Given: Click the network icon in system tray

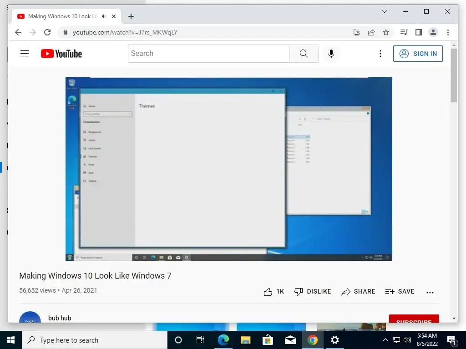Looking at the screenshot, I should [x=396, y=340].
